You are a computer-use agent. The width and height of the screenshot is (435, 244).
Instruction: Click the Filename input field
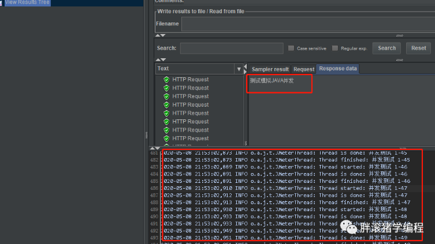click(x=308, y=24)
